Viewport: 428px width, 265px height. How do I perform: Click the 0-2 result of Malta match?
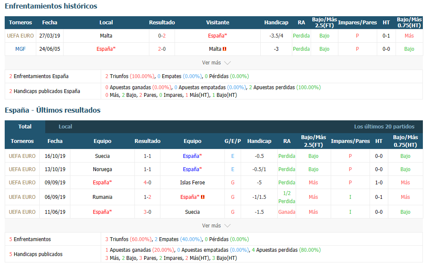162,36
